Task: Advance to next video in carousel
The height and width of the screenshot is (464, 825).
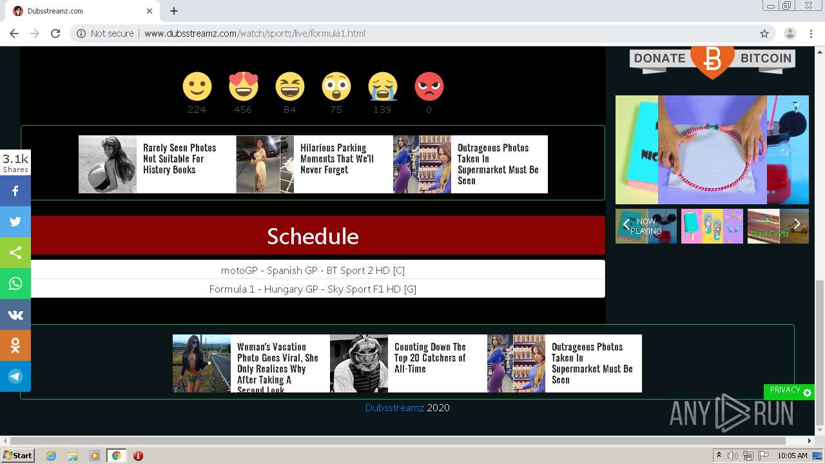Action: click(797, 224)
